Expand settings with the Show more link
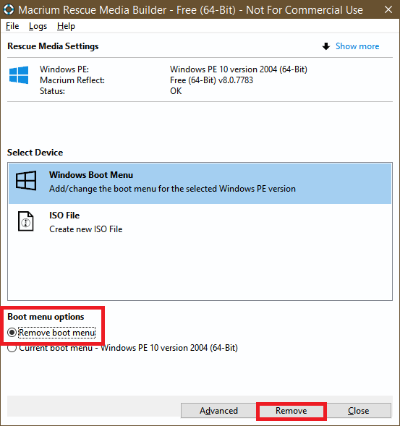This screenshot has height=426, width=400. tap(357, 46)
